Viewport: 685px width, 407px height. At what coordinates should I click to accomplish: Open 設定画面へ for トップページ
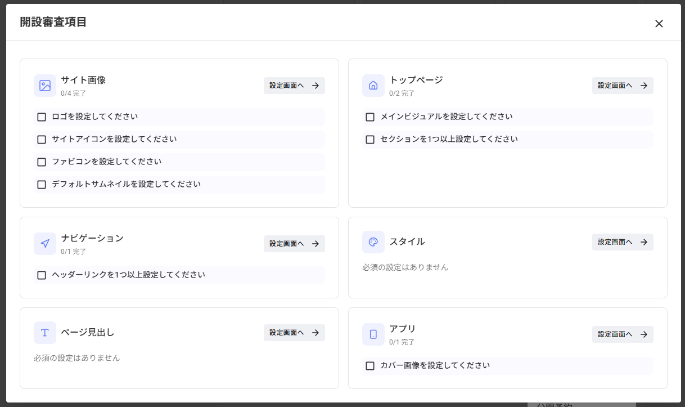coord(623,86)
